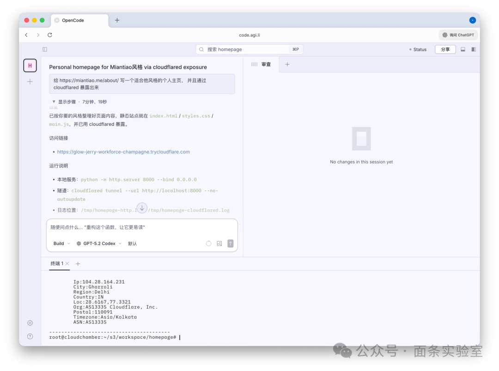This screenshot has width=499, height=371.
Task: Click the 询问 ChatGPT button
Action: coord(458,35)
